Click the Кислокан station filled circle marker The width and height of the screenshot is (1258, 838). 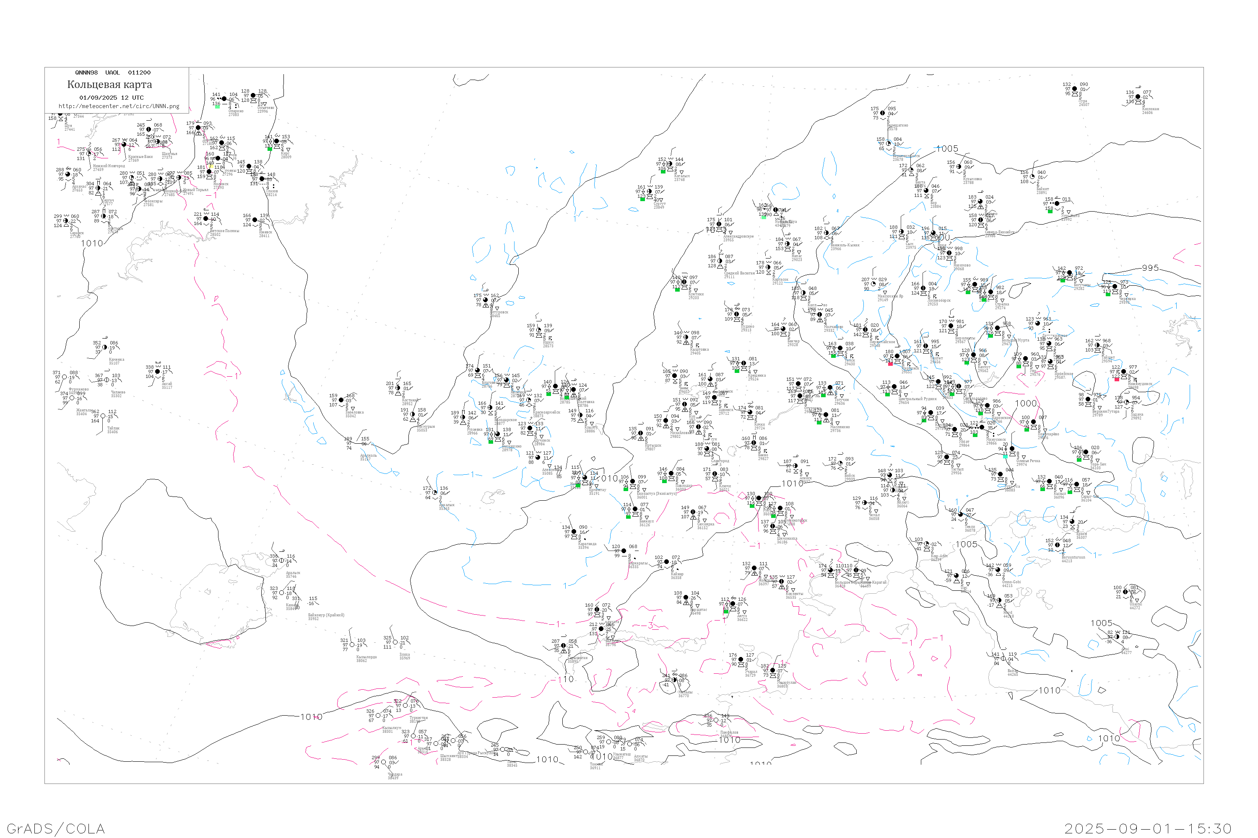coord(1138,97)
